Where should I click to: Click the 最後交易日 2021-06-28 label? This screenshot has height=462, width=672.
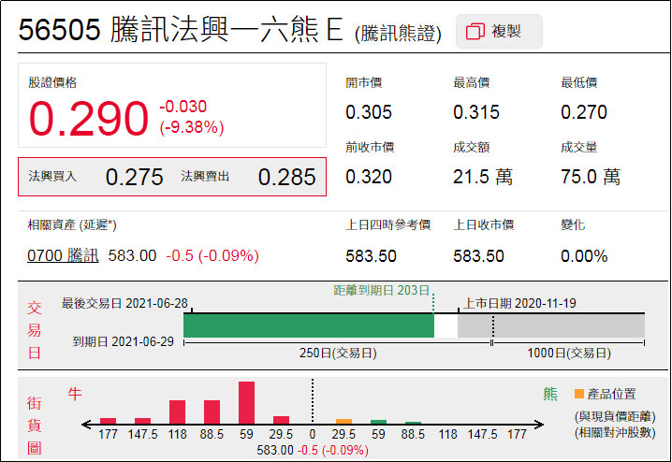point(124,303)
